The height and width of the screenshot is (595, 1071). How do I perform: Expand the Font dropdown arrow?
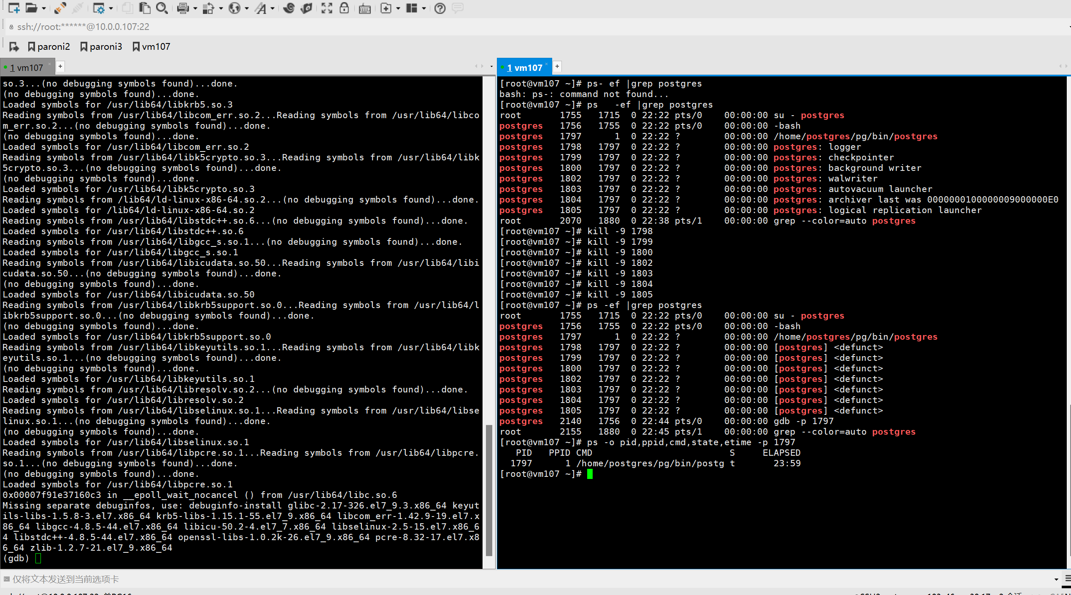pos(272,8)
